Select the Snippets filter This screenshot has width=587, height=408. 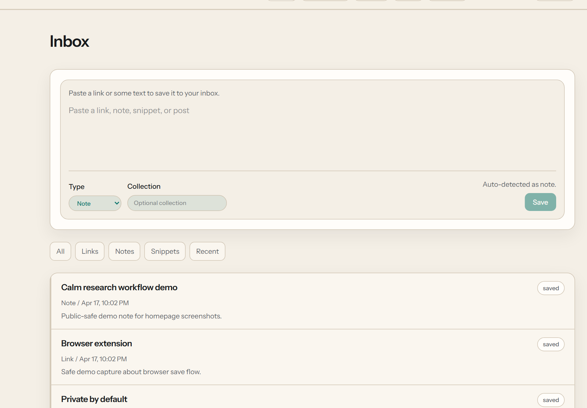click(x=164, y=251)
